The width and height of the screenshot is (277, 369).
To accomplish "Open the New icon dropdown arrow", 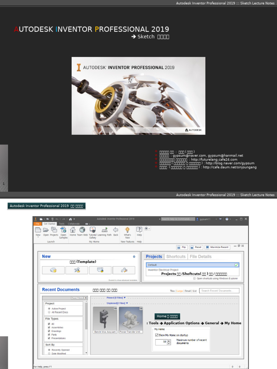I will coord(38,237).
